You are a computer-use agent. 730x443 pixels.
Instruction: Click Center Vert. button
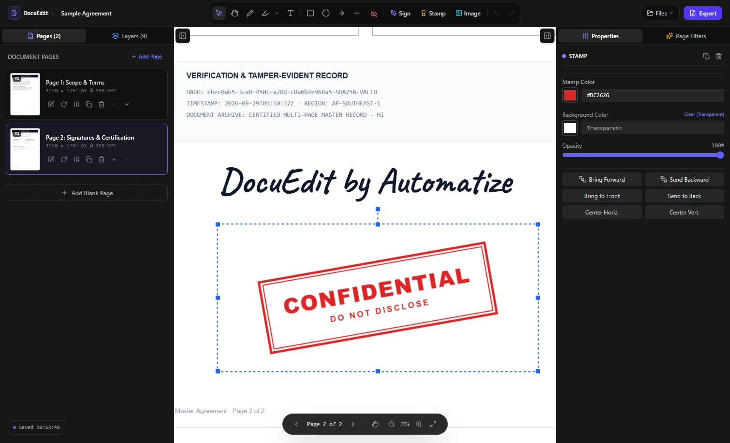point(685,212)
